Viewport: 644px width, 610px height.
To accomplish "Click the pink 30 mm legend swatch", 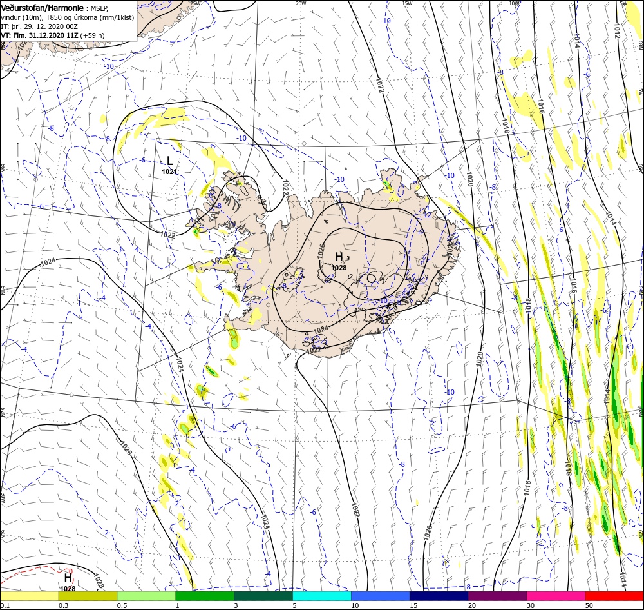I will pos(556,596).
